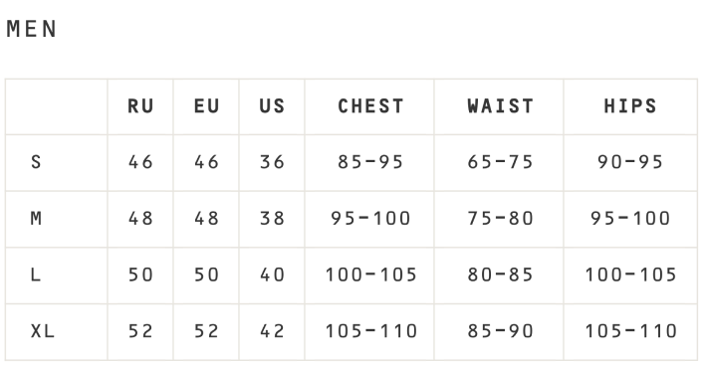Click waist value 65-75 cell
The height and width of the screenshot is (366, 705).
click(x=500, y=162)
